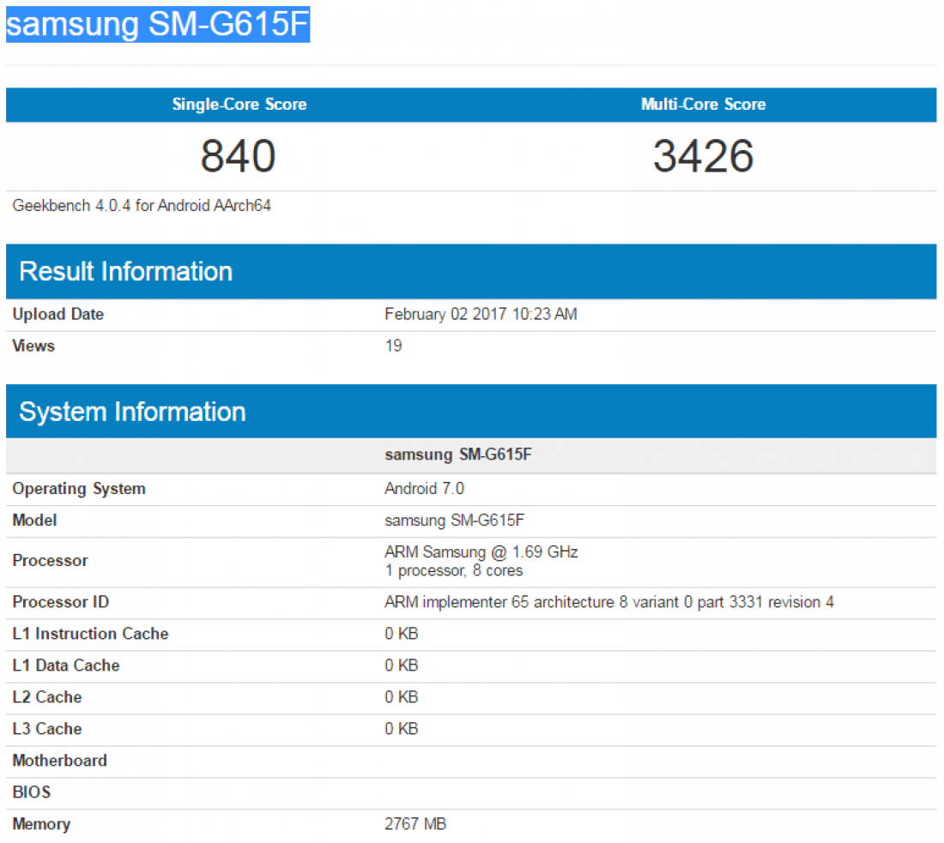Click the single-core score value 840
The width and height of the screenshot is (944, 843).
click(239, 156)
